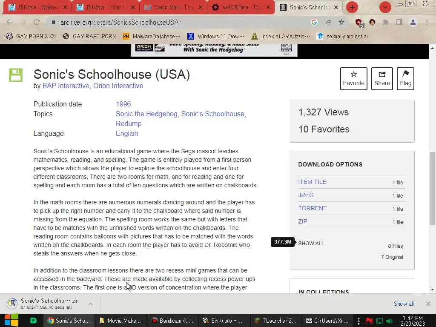Click the share page icon in address bar
Screen dimensions: 436x327
click(328, 22)
